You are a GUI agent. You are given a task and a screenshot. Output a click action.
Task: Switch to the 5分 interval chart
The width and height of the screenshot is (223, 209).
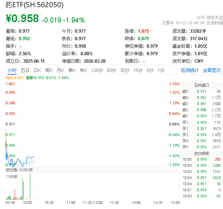[150, 70]
